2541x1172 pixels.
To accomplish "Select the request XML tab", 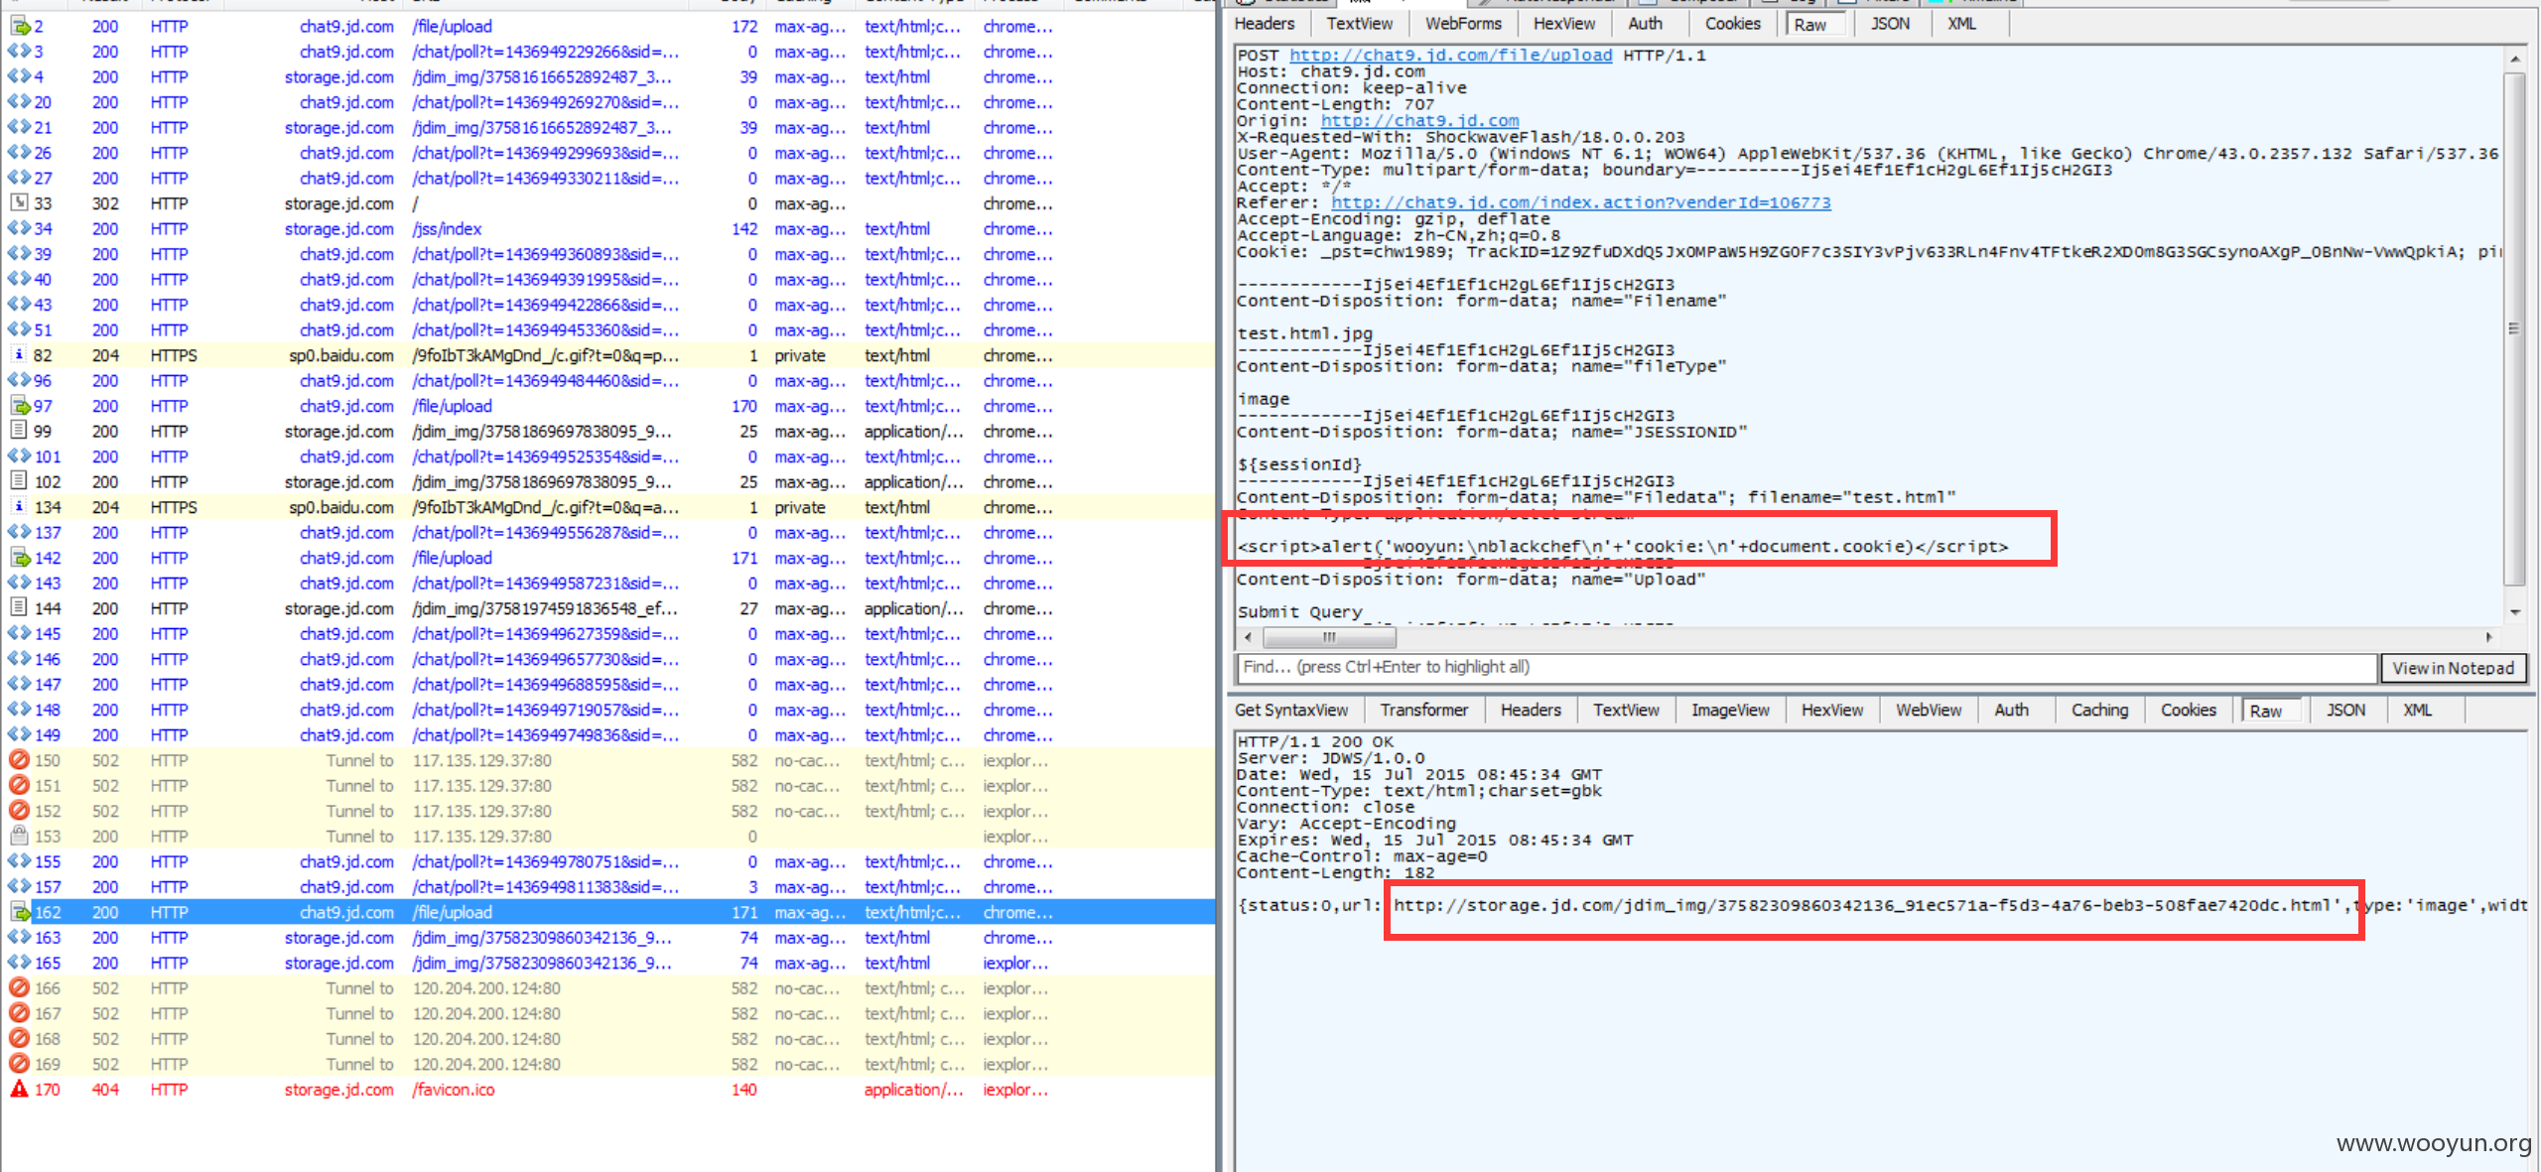I will (1961, 24).
